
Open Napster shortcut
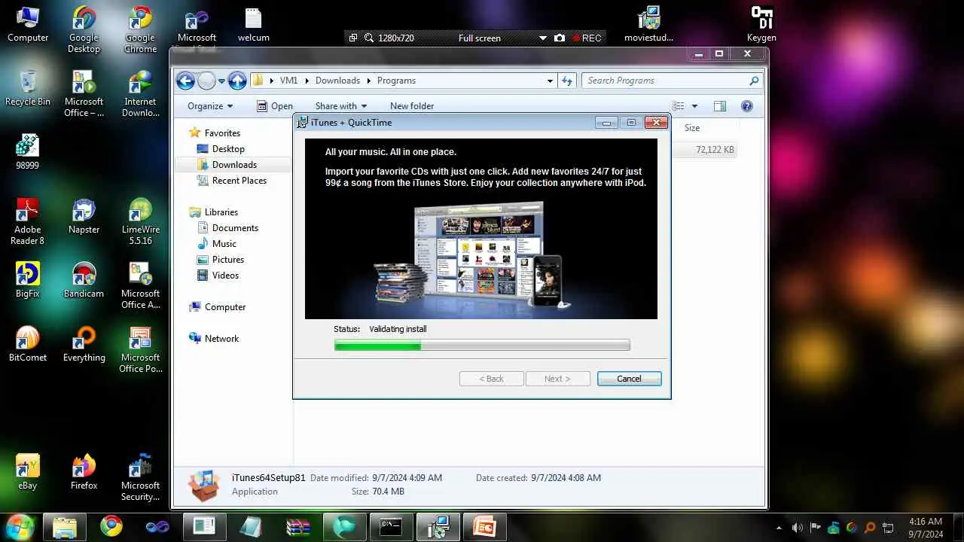point(84,217)
